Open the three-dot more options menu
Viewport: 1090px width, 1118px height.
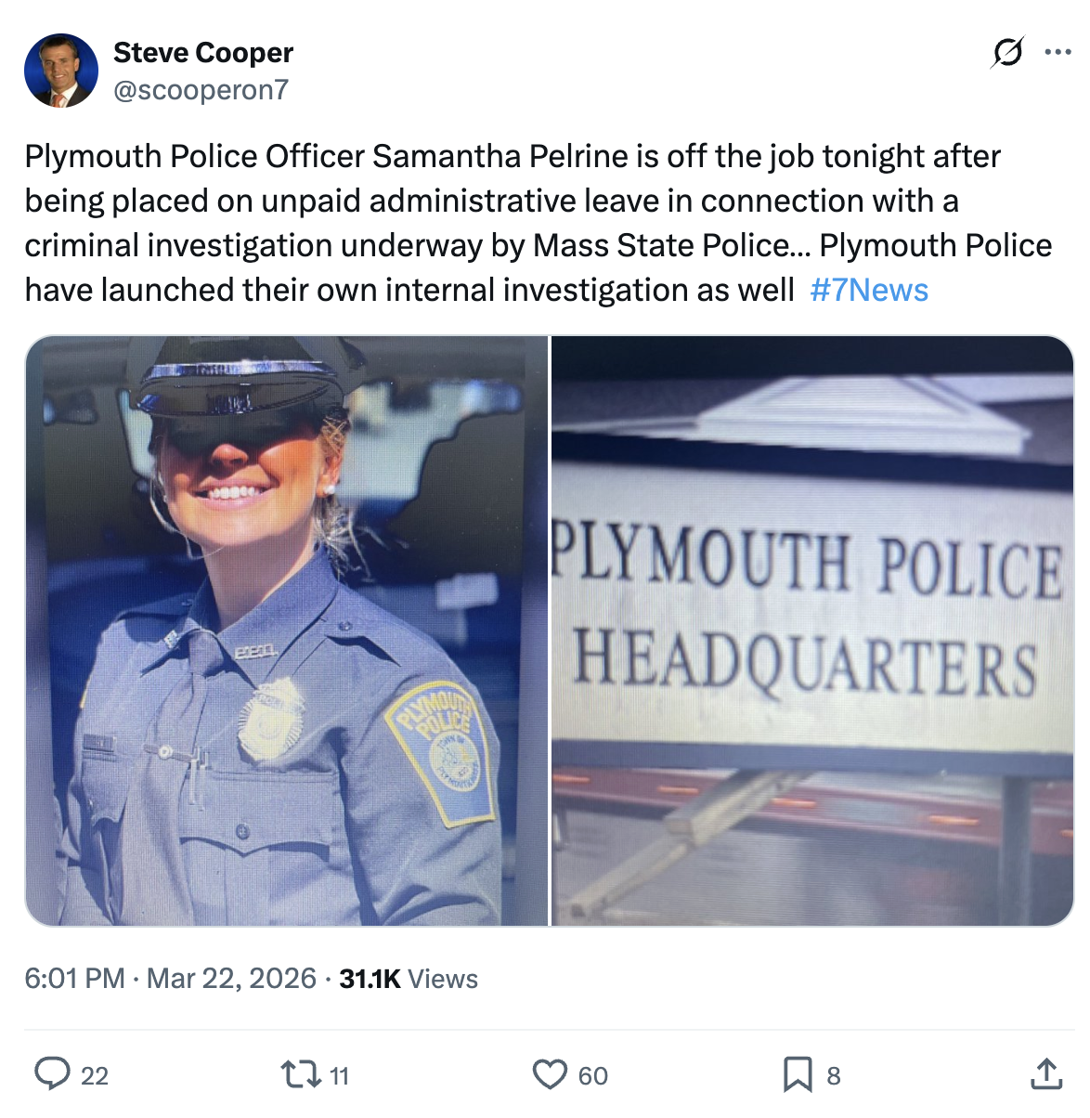[x=1058, y=53]
